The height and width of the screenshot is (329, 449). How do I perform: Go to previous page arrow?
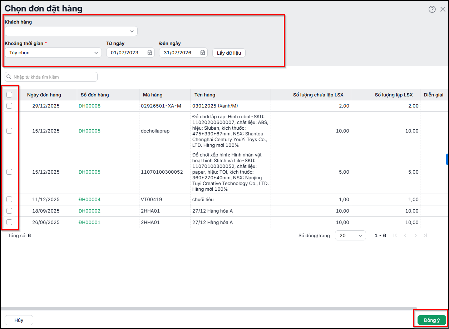tap(405, 235)
